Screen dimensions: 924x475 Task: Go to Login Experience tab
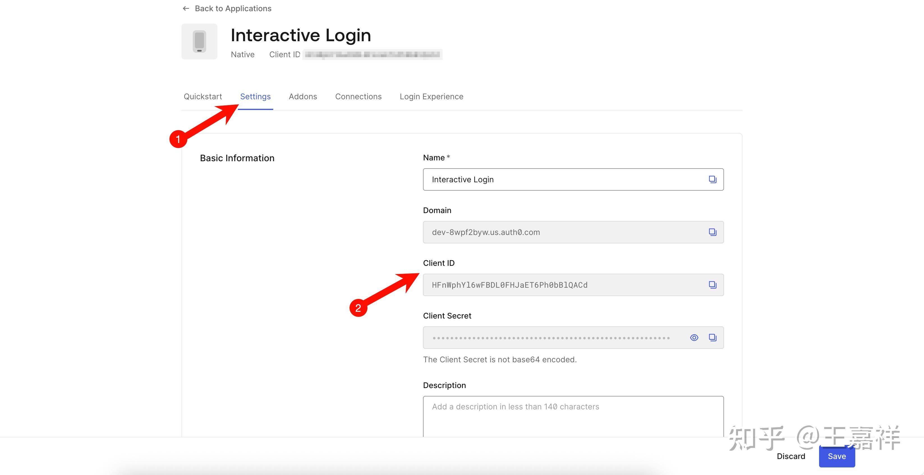(431, 96)
